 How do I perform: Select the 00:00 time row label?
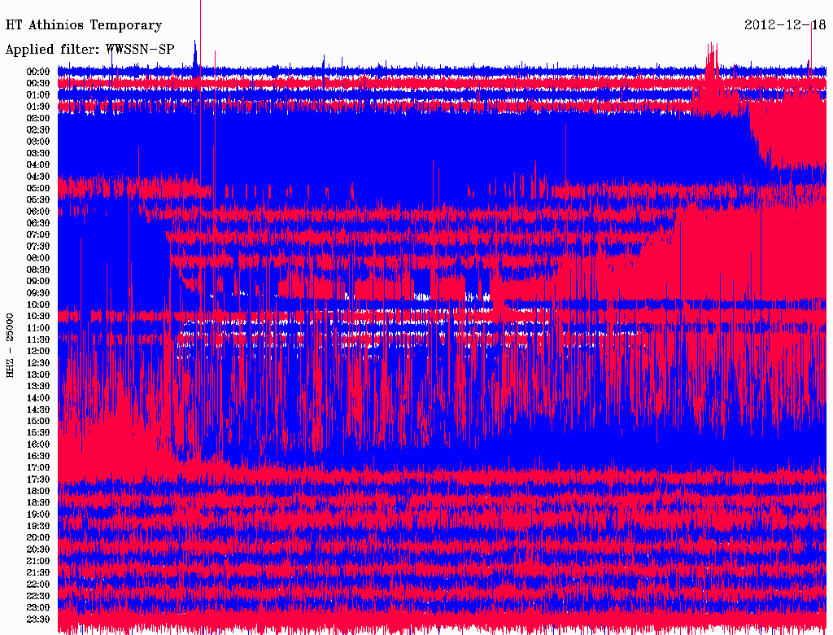tap(38, 72)
